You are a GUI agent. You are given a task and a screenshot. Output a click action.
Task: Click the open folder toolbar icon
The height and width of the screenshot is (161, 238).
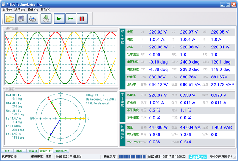tap(10, 19)
